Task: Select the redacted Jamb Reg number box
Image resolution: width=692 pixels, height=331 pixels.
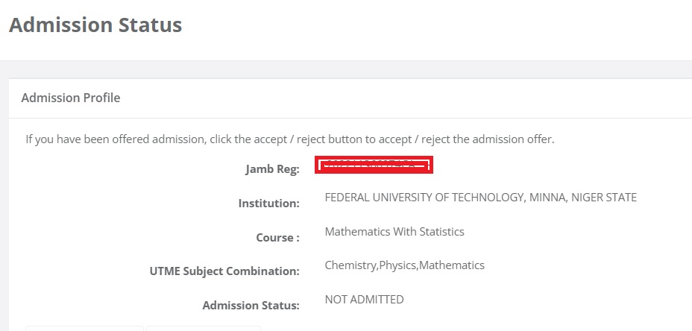Action: tap(374, 165)
